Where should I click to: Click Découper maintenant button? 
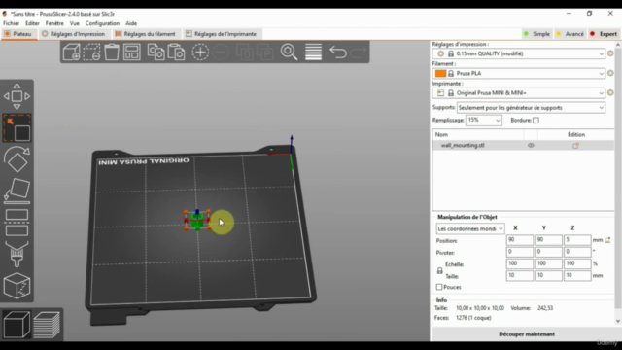coord(527,334)
